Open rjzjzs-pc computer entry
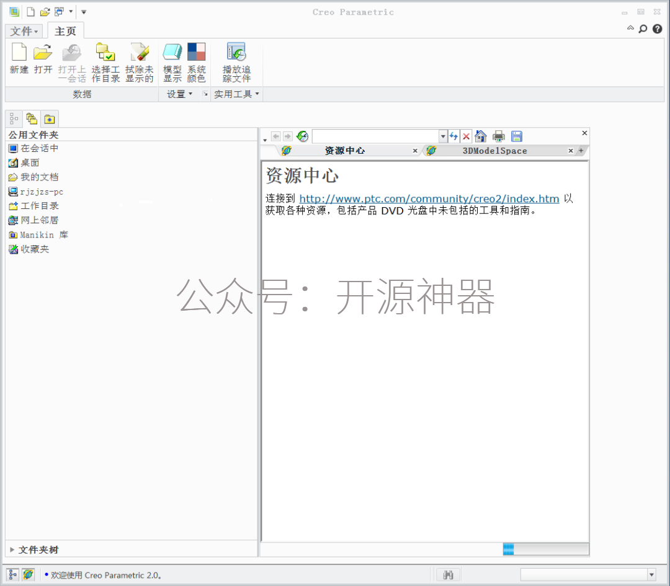Image resolution: width=670 pixels, height=586 pixels. pos(36,192)
